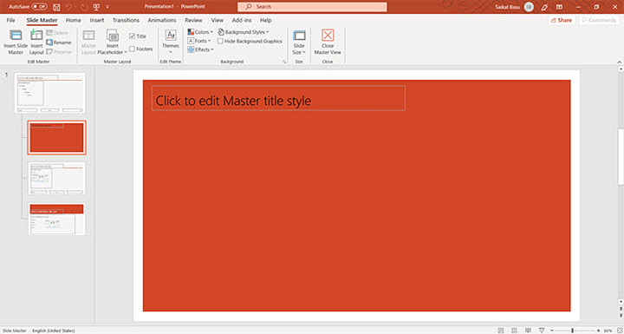Select the third layout thumbnail
This screenshot has height=334, width=624.
(x=56, y=178)
